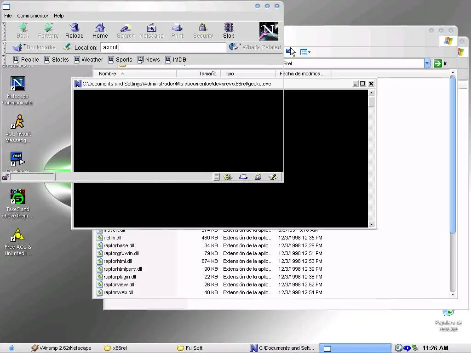Open Mailbox from the component bar

tap(243, 177)
